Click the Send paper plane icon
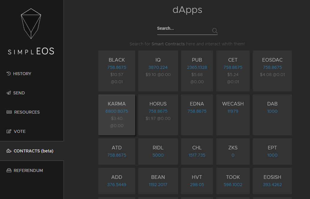Image resolution: width=310 pixels, height=199 pixels. 9,93
